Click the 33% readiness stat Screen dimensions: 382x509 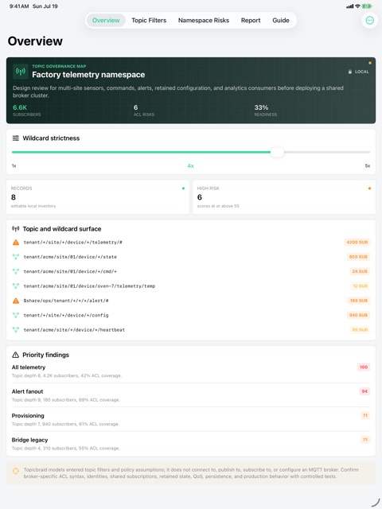click(266, 111)
